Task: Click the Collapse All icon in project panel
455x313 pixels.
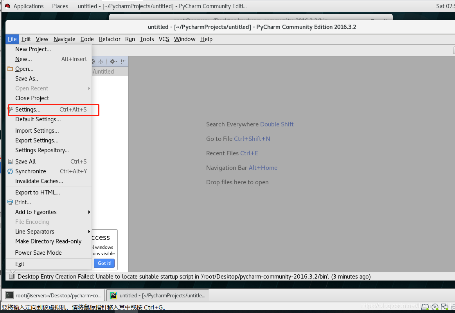Action: click(101, 61)
